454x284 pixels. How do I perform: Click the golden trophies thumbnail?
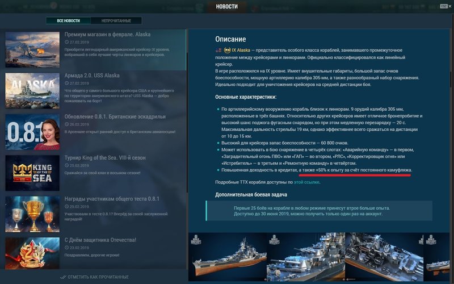point(32,214)
